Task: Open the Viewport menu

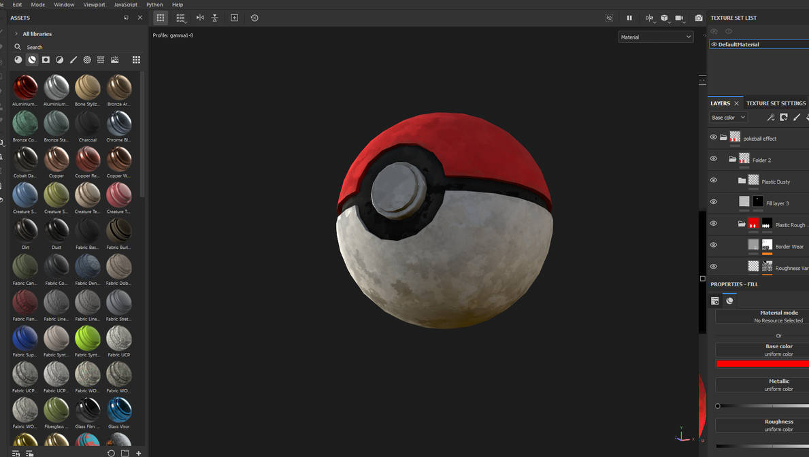Action: (x=94, y=5)
